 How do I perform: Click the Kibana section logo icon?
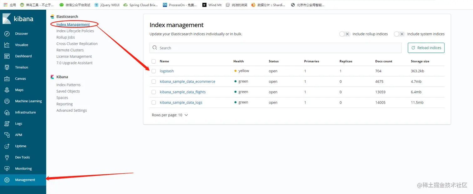pyautogui.click(x=52, y=77)
